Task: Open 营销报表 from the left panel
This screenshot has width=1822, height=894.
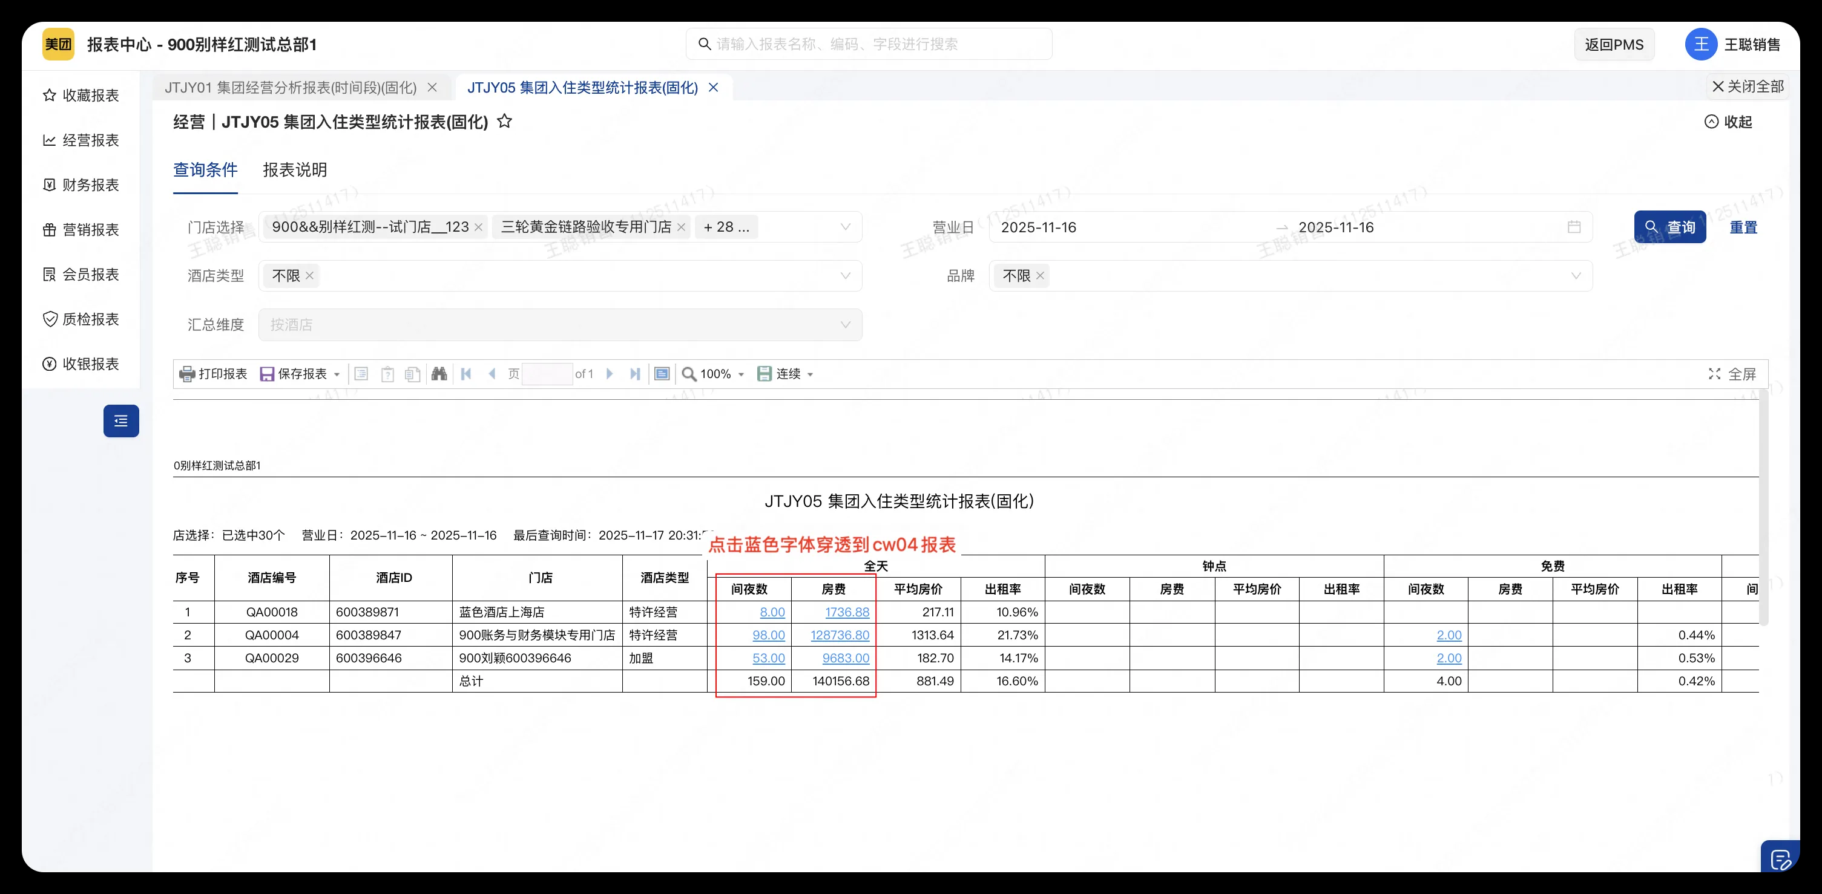Action: point(81,230)
